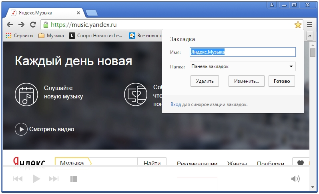Click the volume speaker icon

[295, 179]
